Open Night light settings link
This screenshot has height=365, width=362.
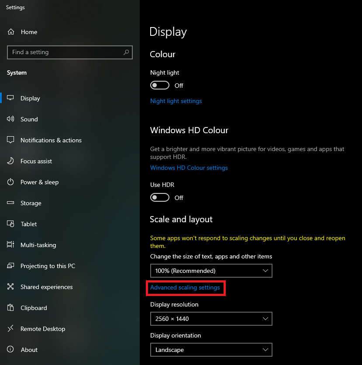(x=176, y=101)
